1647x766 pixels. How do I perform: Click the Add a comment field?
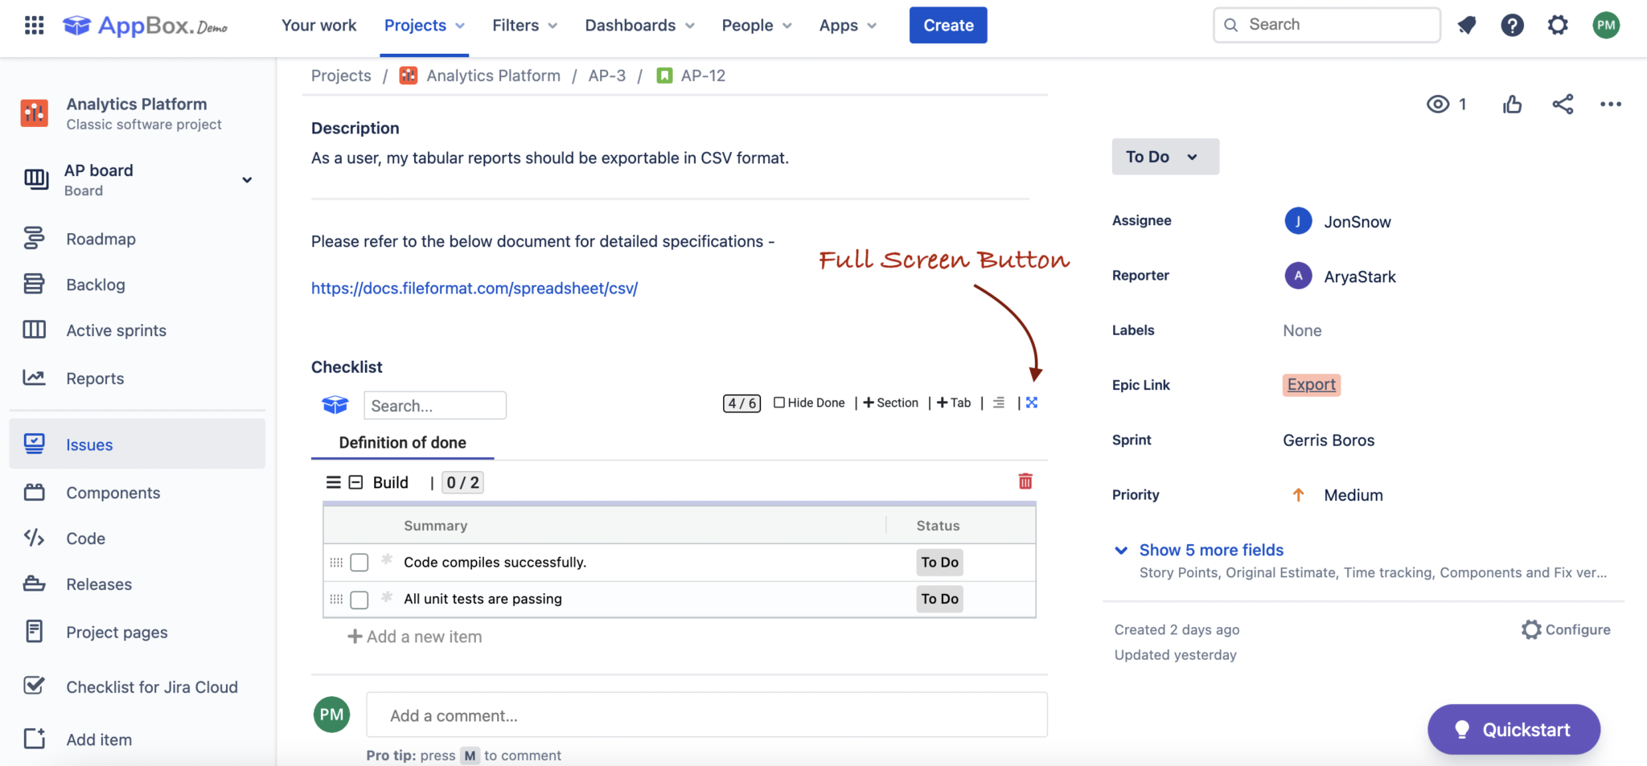706,715
